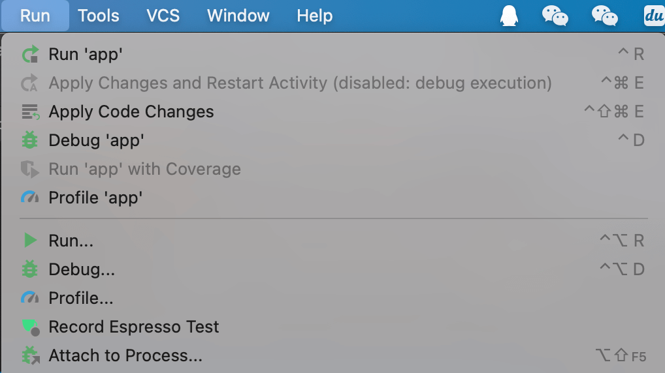Click the Record Espresso Test icon
The height and width of the screenshot is (373, 665).
[30, 327]
